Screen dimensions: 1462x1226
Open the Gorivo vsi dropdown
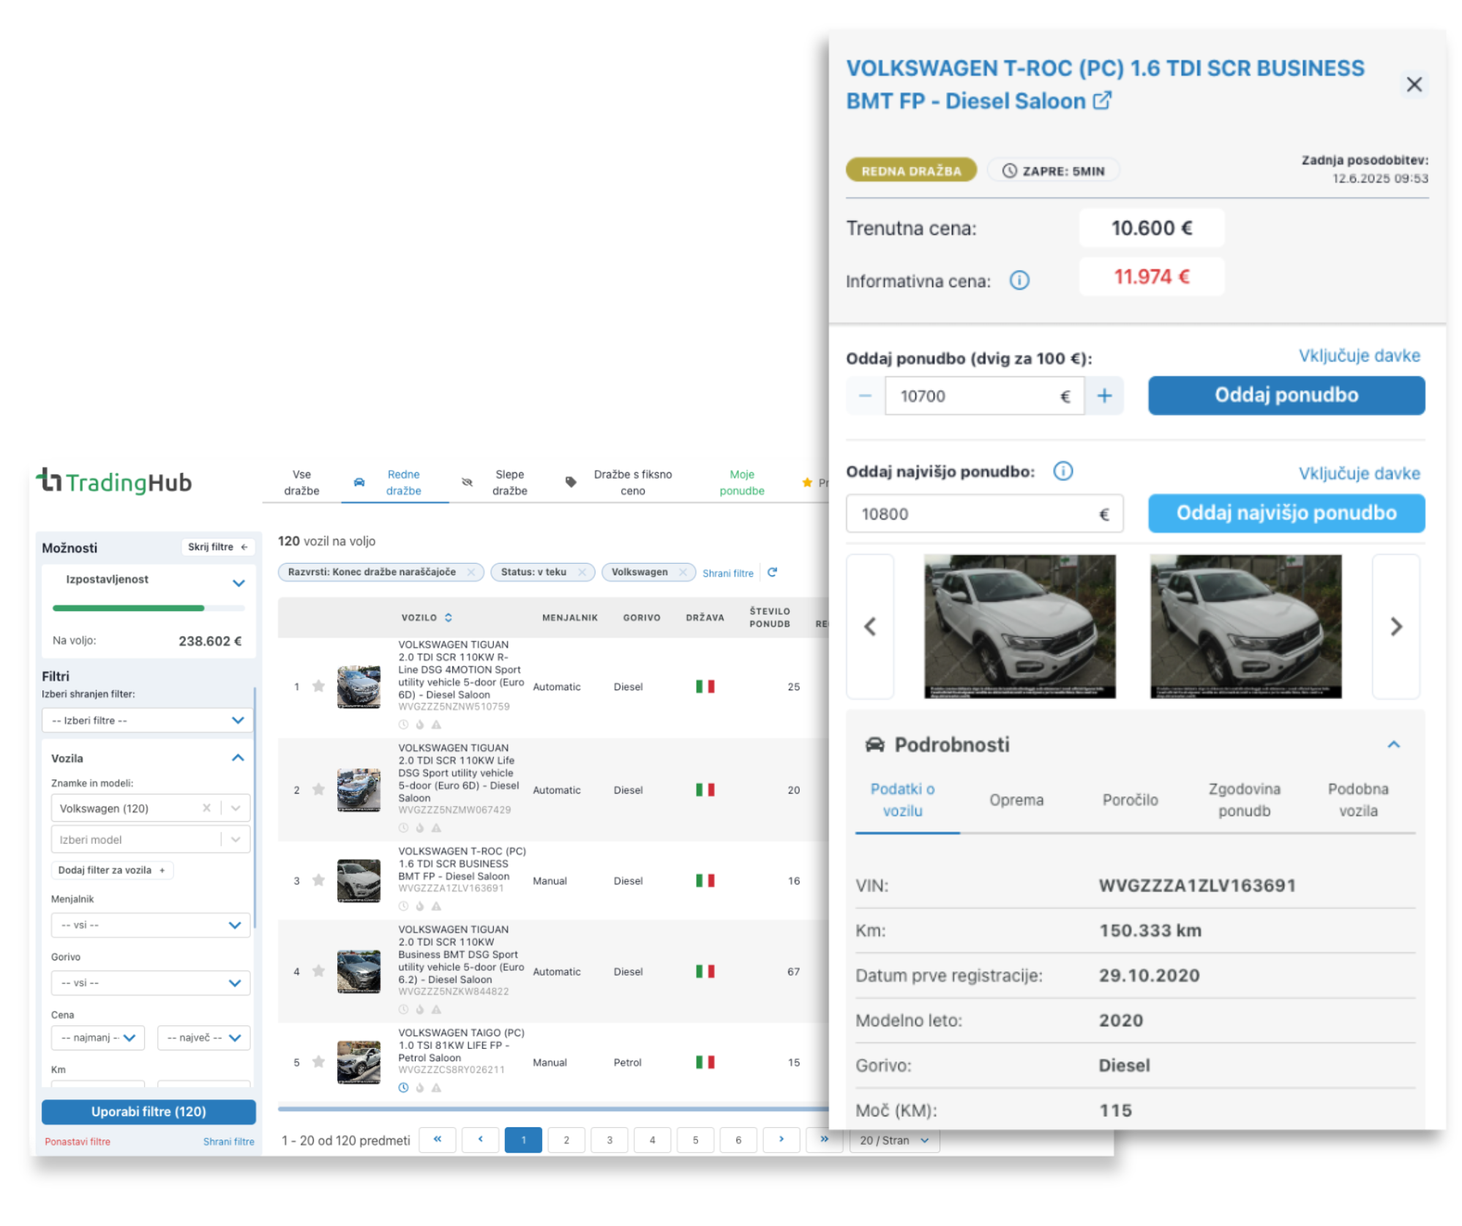[150, 983]
